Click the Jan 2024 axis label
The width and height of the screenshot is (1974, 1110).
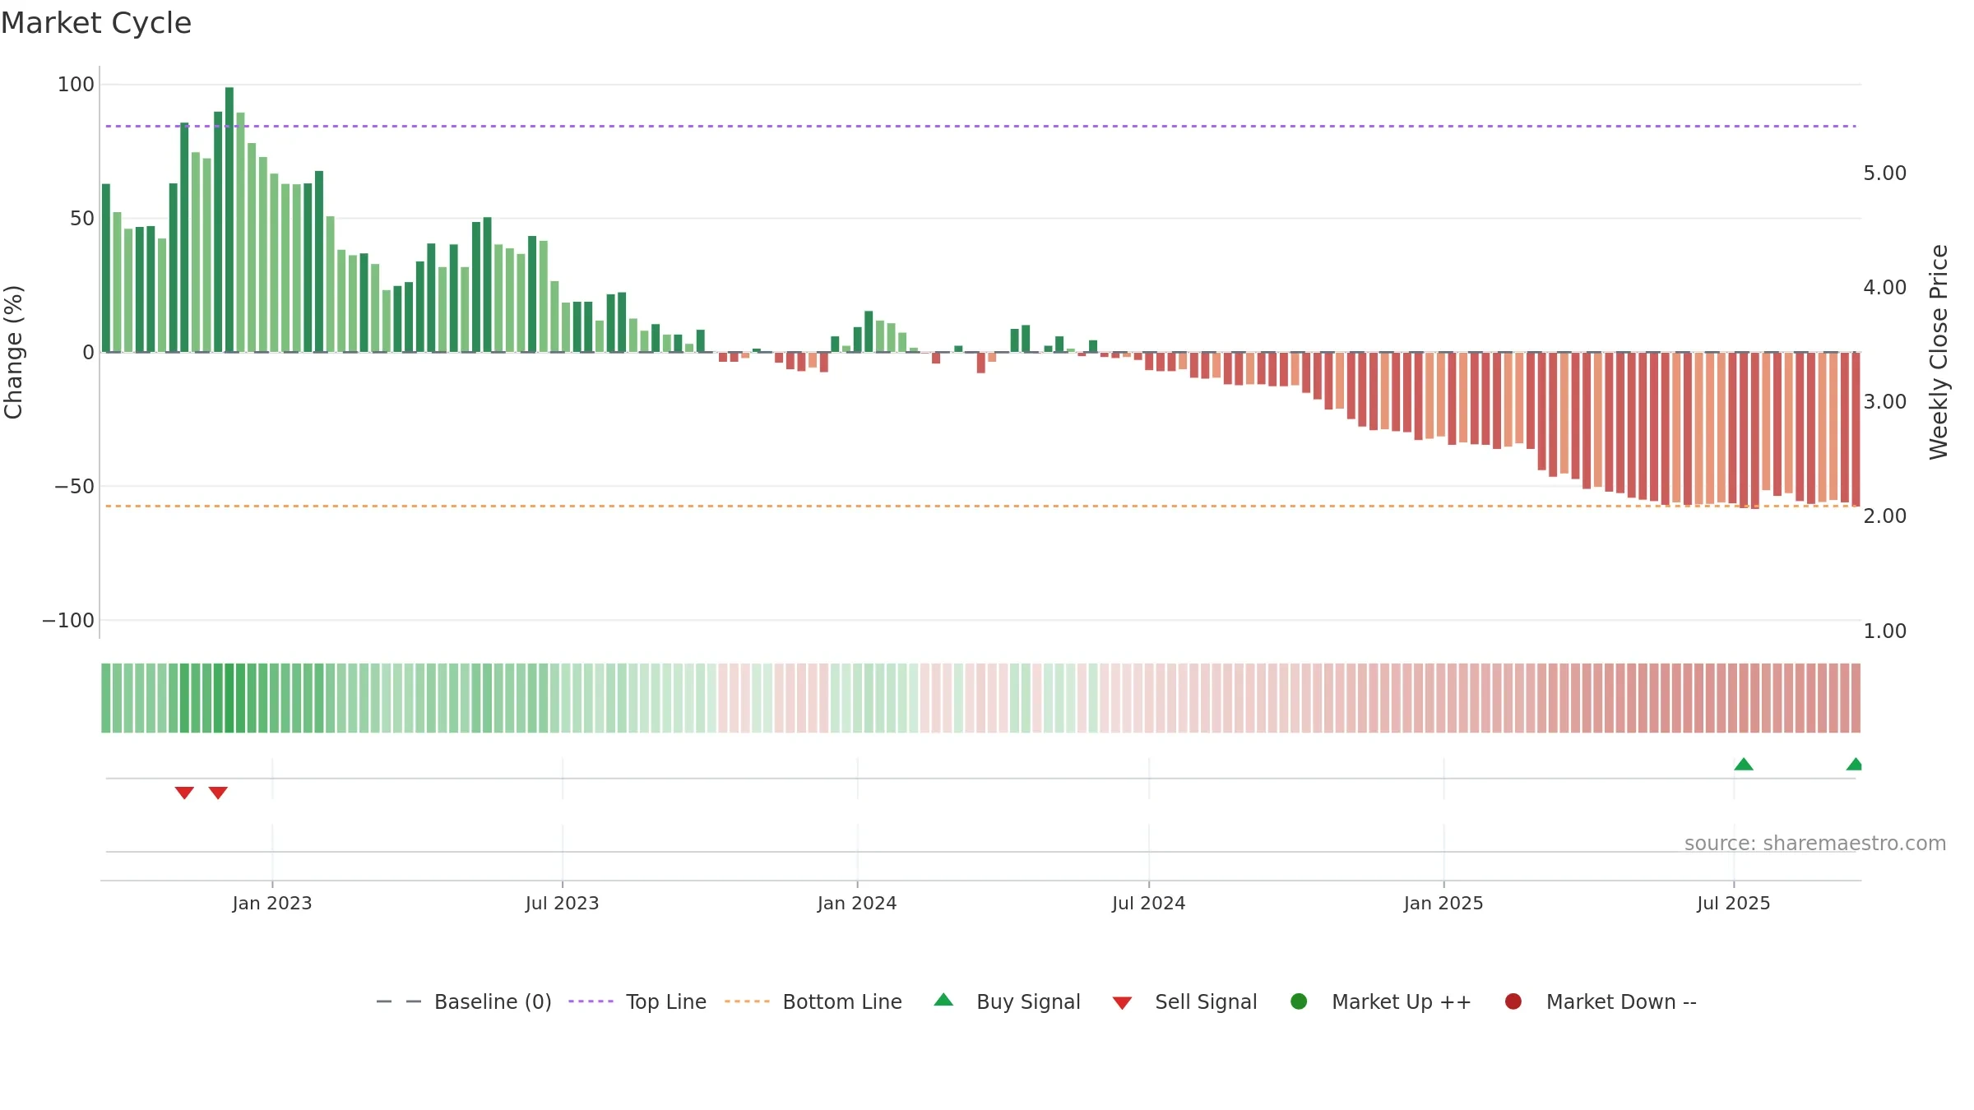coord(857,904)
